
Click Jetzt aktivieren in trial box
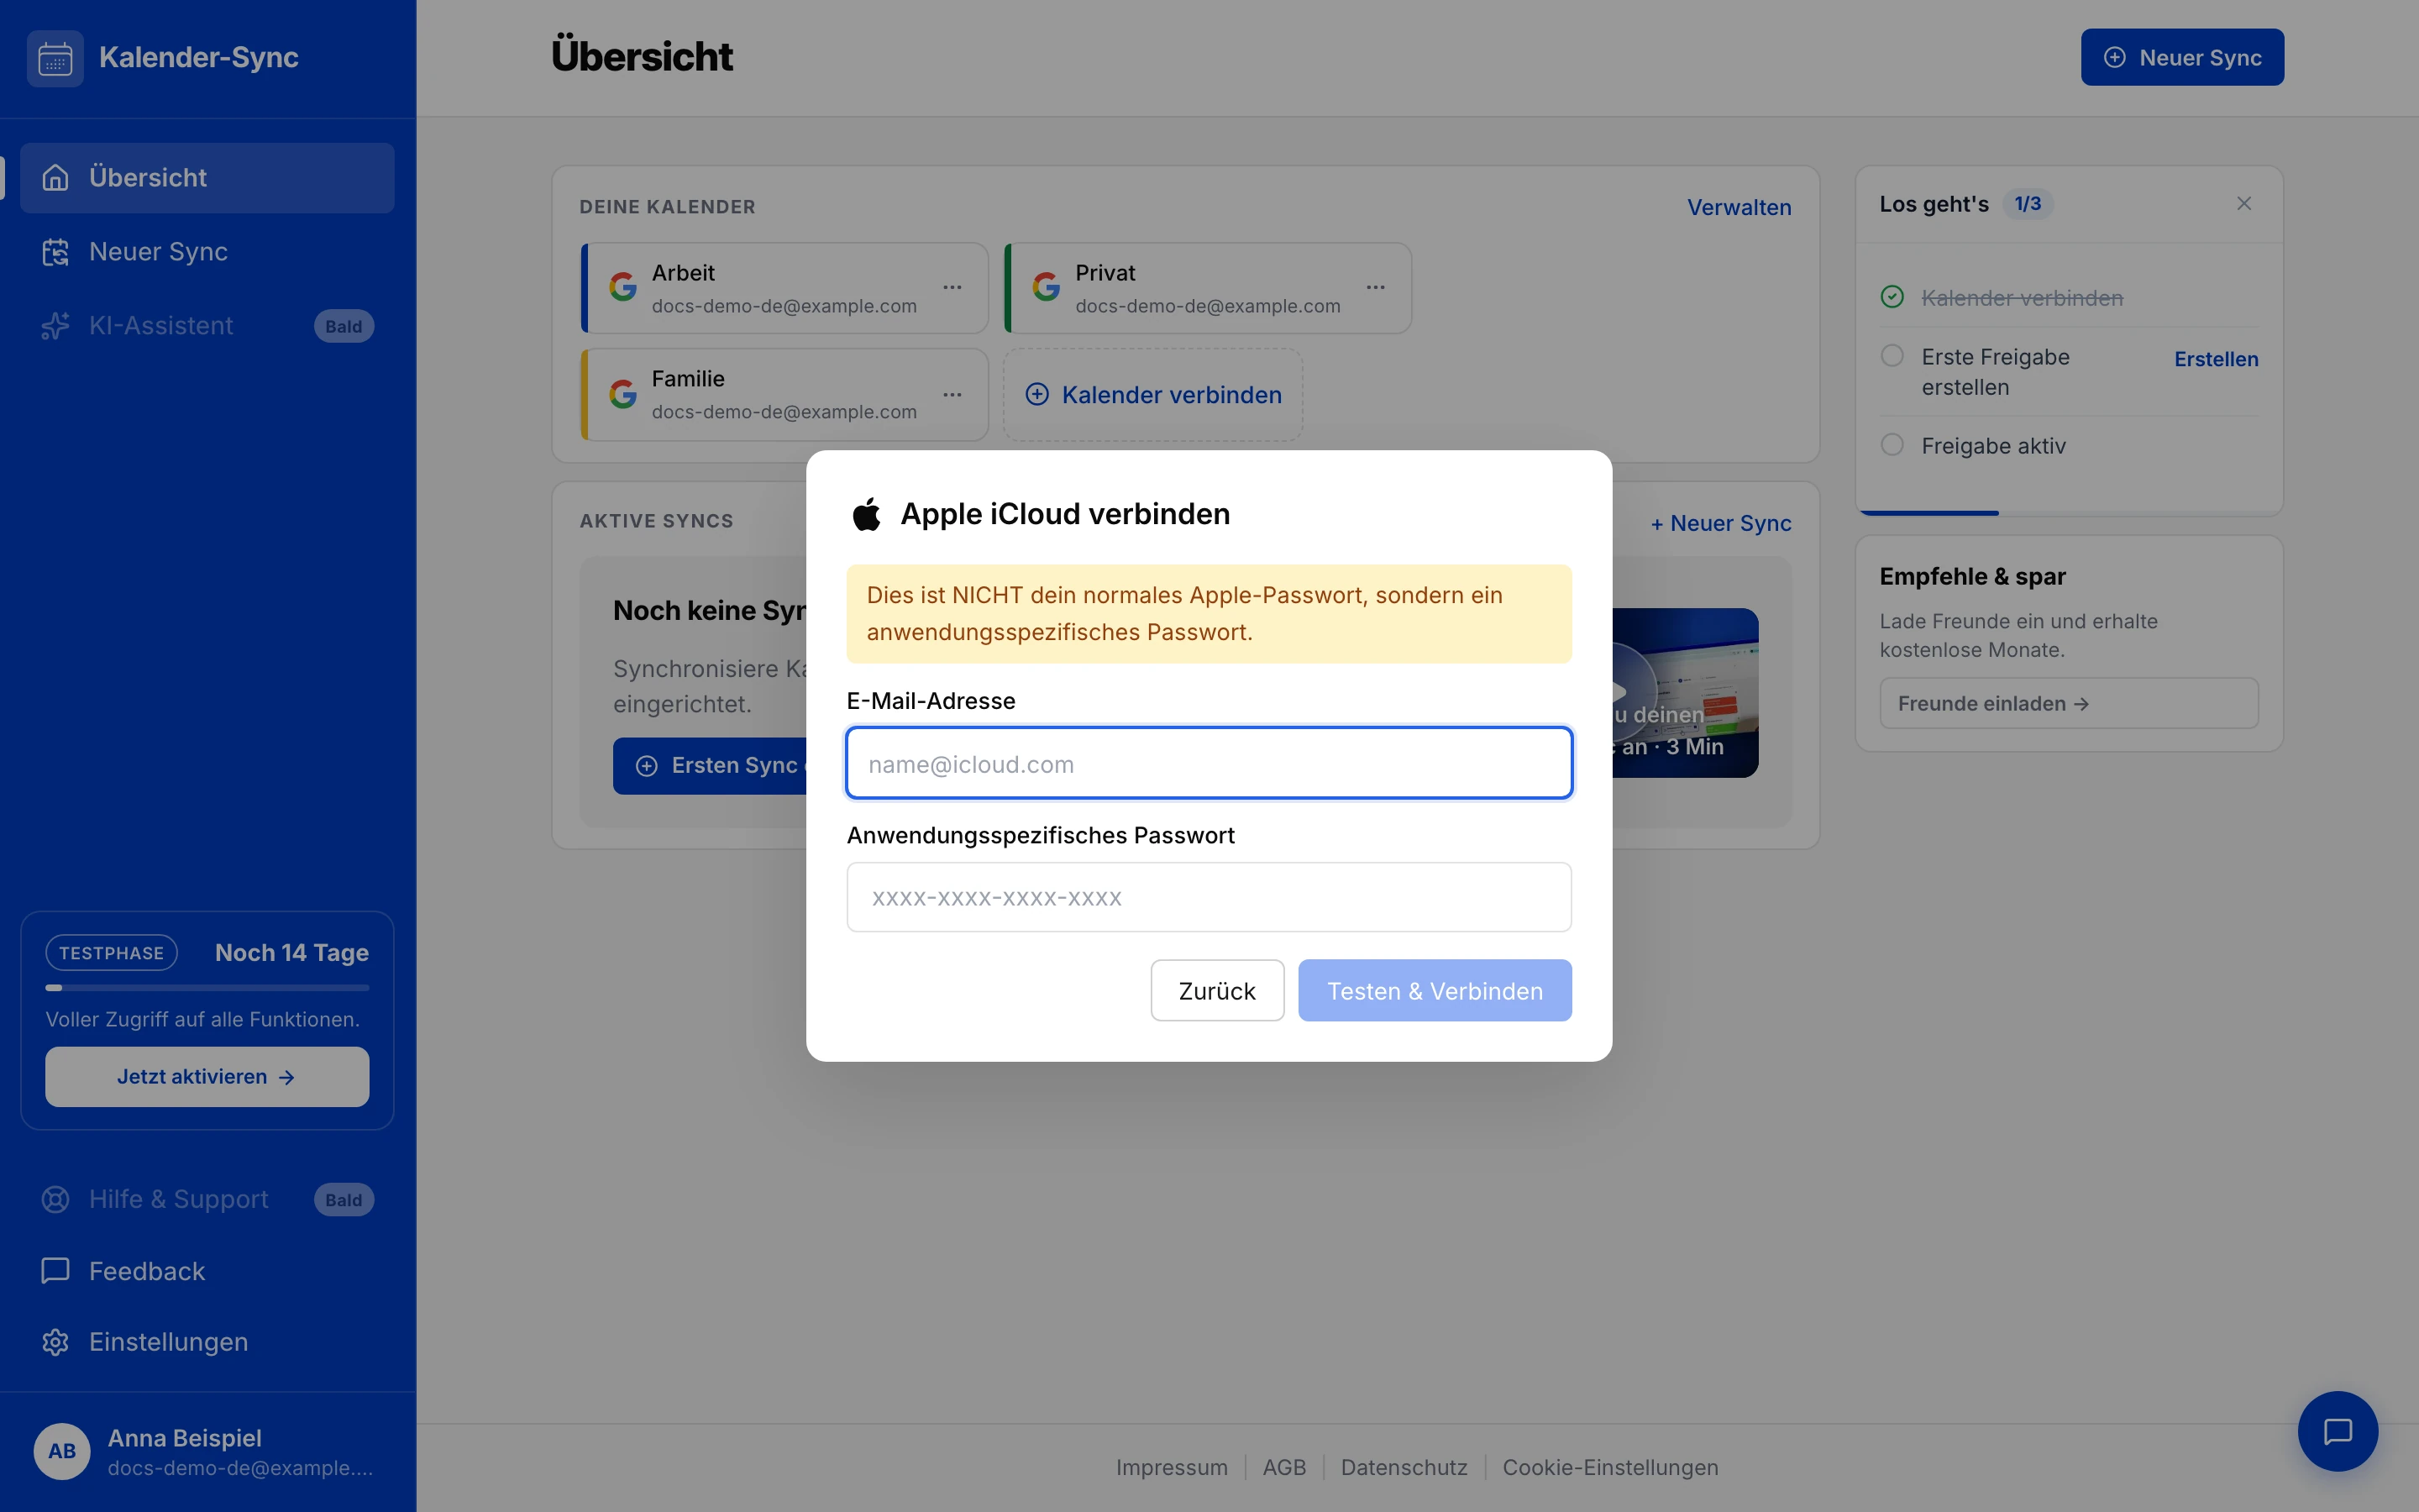(207, 1077)
